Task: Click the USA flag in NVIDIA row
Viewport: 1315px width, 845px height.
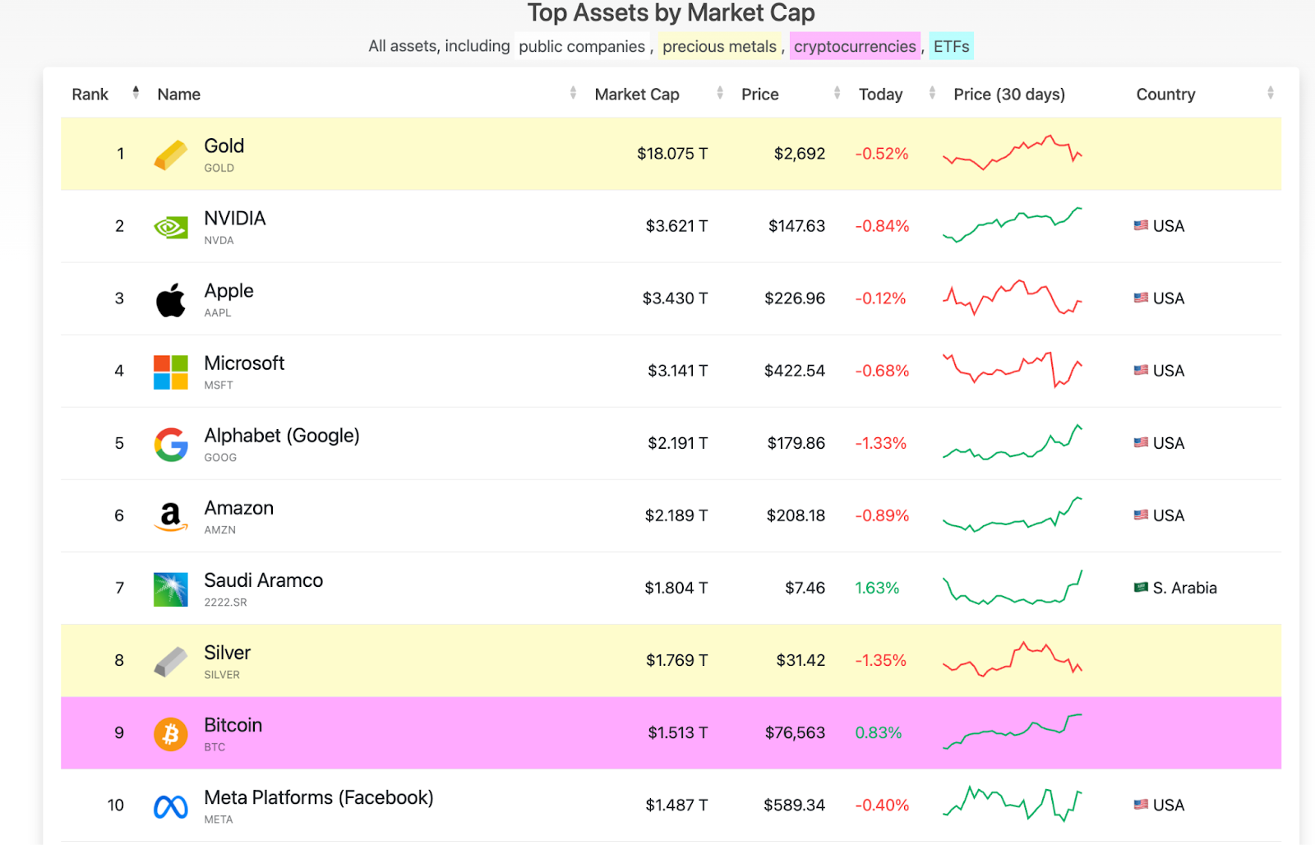Action: pos(1141,225)
